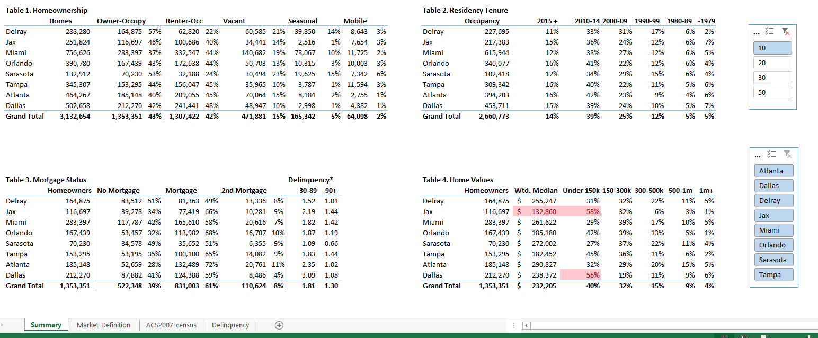Open the ACS2007-census sheet tab
This screenshot has width=818, height=338.
(x=171, y=325)
